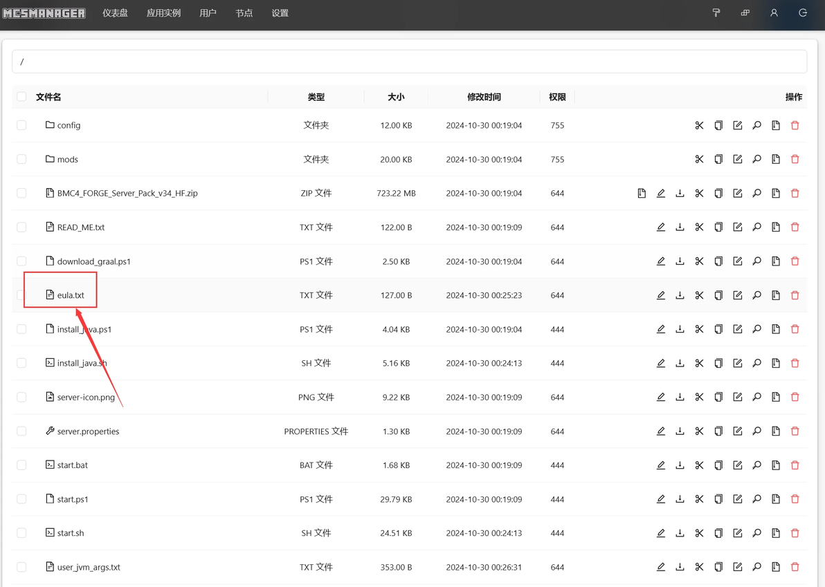Screen dimensions: 825x587
Task: Edit READ_ME.txt file contents
Action: pyautogui.click(x=661, y=227)
